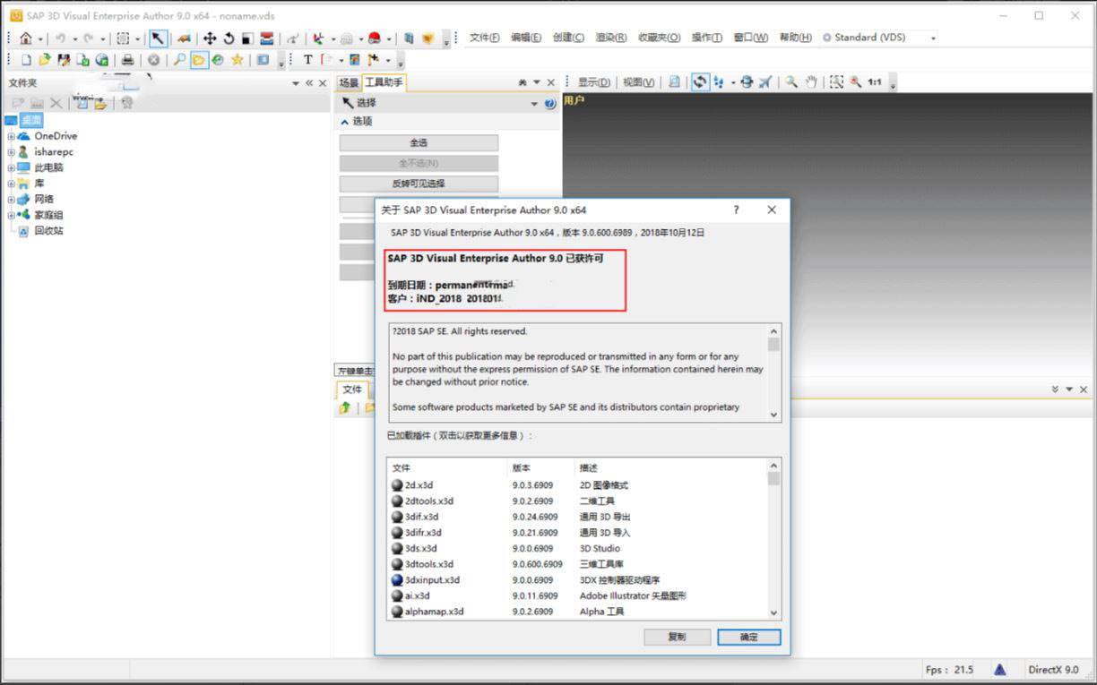Click the 复制 button in About dialog
This screenshot has width=1097, height=685.
[677, 637]
